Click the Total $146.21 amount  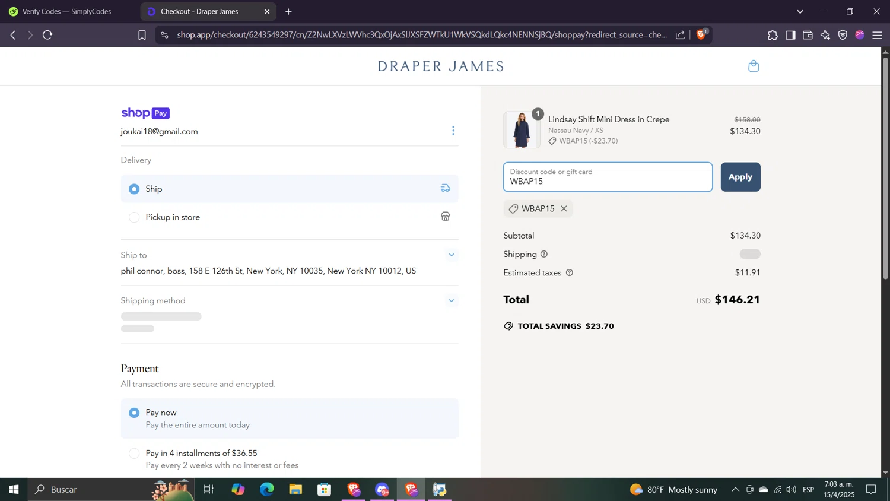click(x=738, y=300)
